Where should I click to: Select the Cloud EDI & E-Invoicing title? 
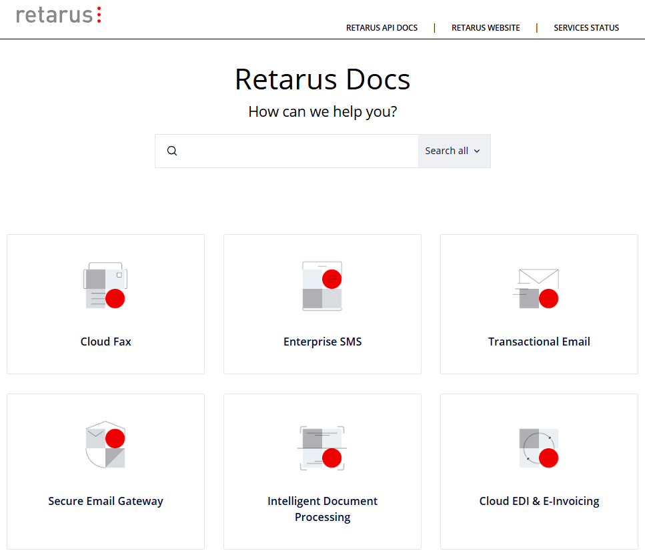539,501
